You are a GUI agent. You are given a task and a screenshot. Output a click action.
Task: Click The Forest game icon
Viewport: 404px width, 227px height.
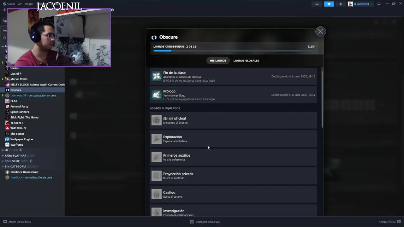[7, 134]
